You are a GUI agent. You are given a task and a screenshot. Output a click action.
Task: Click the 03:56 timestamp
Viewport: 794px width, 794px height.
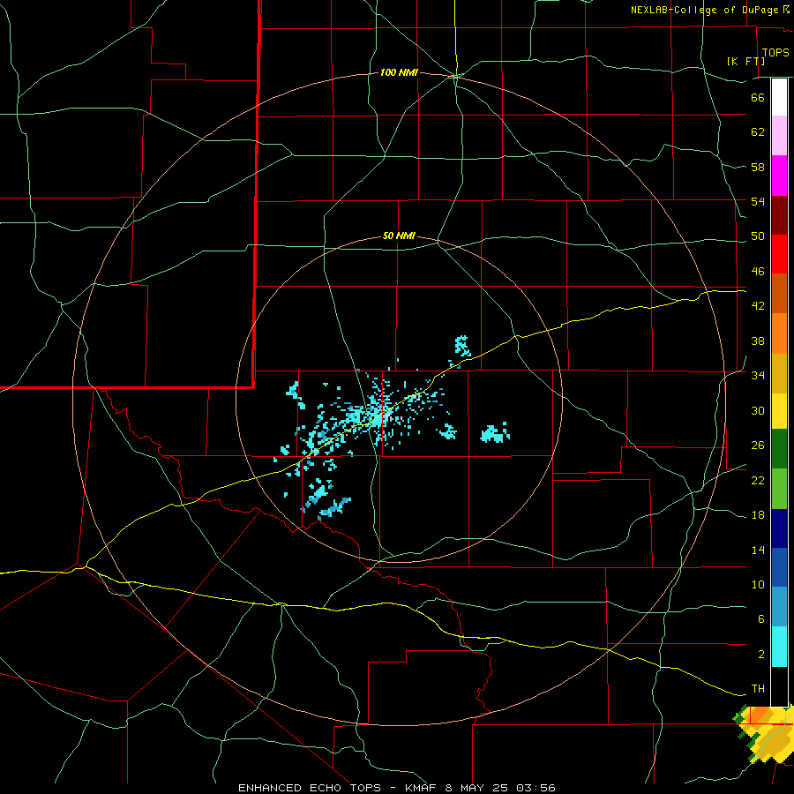tap(536, 788)
